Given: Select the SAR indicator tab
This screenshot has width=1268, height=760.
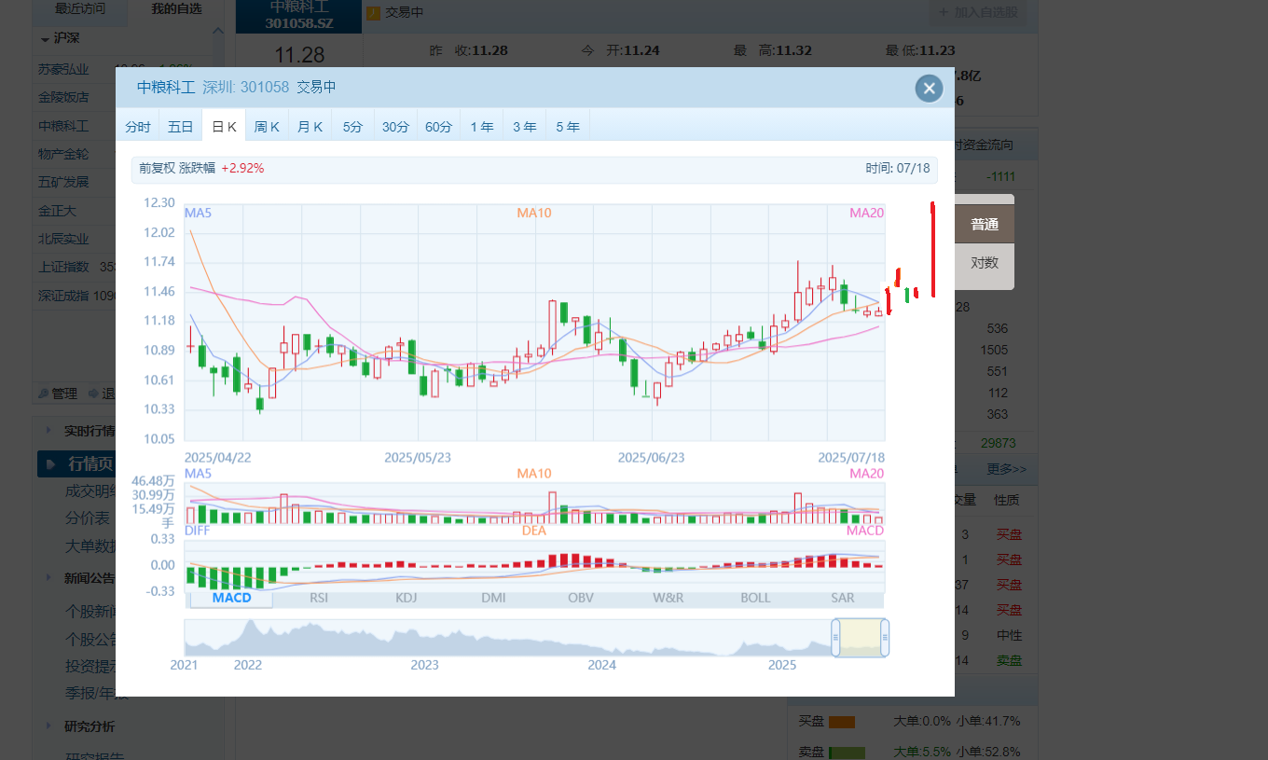Looking at the screenshot, I should tap(842, 598).
